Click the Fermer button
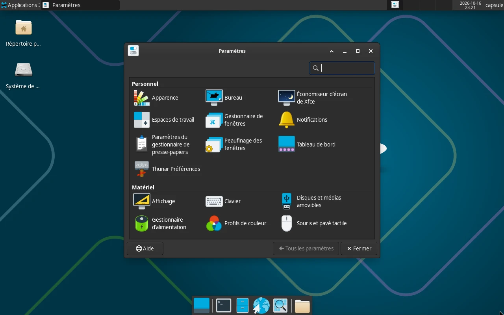The image size is (504, 315). click(x=359, y=248)
